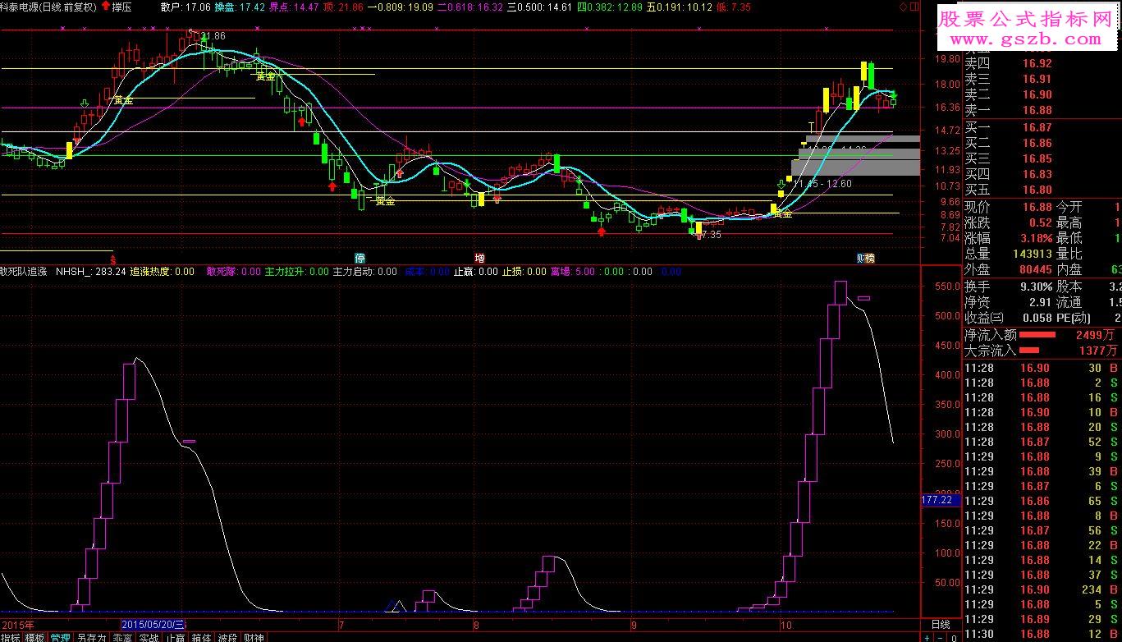Image resolution: width=1122 pixels, height=642 pixels.
Task: Click the 界点: 14.47 readout
Action: pos(293,7)
